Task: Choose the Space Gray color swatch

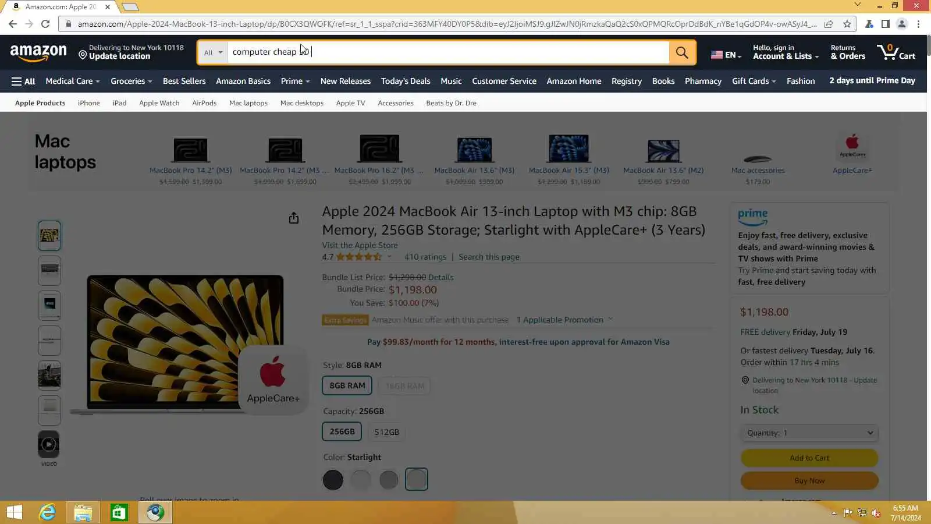Action: (389, 480)
